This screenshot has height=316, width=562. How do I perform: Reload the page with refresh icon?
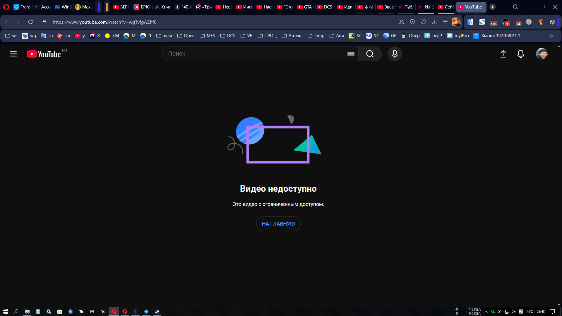[x=30, y=22]
